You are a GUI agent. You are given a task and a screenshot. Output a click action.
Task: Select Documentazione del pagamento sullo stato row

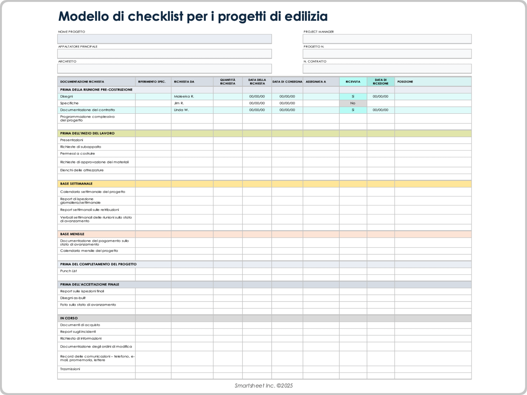click(264, 242)
